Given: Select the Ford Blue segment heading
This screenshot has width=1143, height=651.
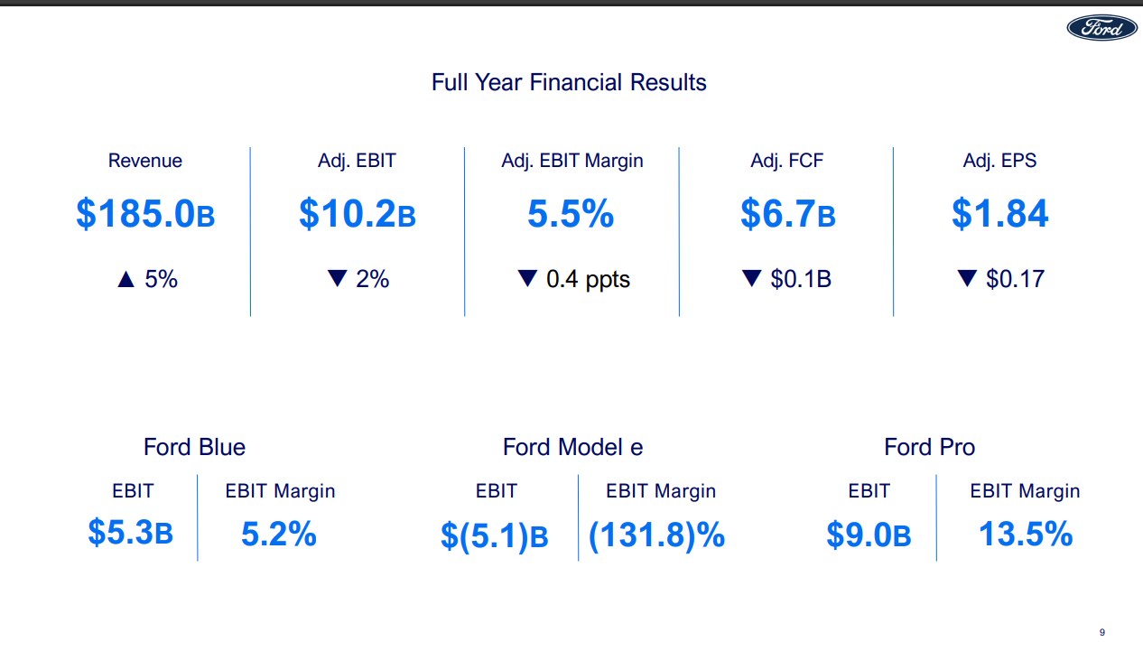Looking at the screenshot, I should 194,447.
